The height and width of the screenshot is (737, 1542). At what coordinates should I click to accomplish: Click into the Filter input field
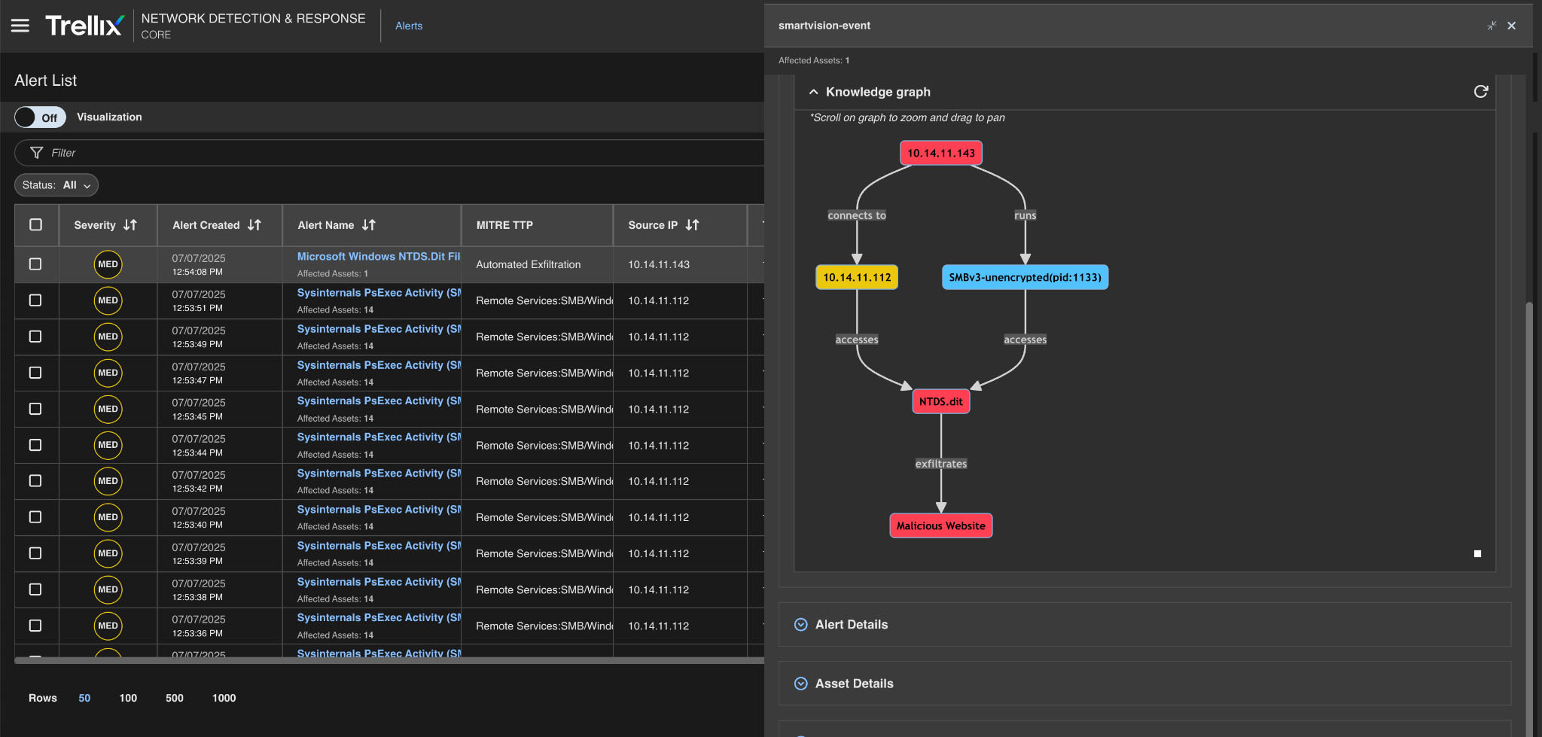[376, 153]
